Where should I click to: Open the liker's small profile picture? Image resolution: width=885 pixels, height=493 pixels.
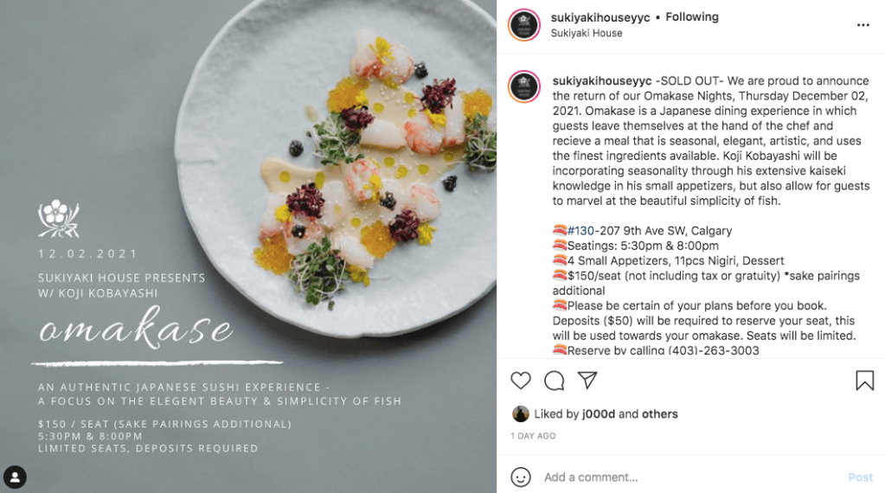(521, 414)
